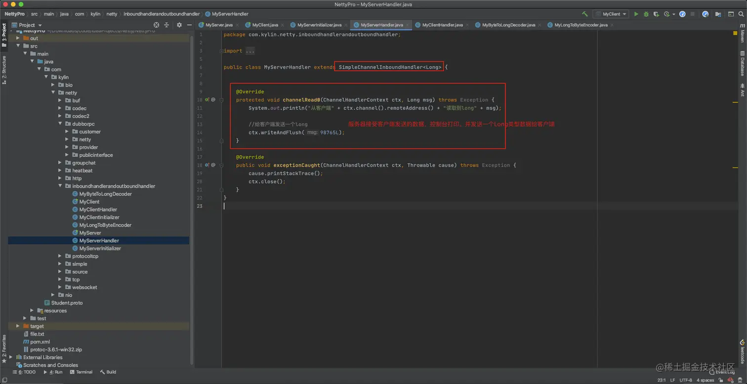
Task: Click the 4 spaces indent status item
Action: [x=705, y=380]
